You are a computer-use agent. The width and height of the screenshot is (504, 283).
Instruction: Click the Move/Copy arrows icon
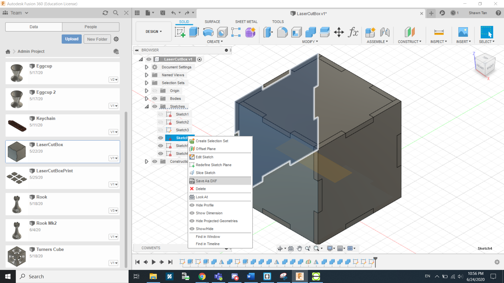(339, 32)
